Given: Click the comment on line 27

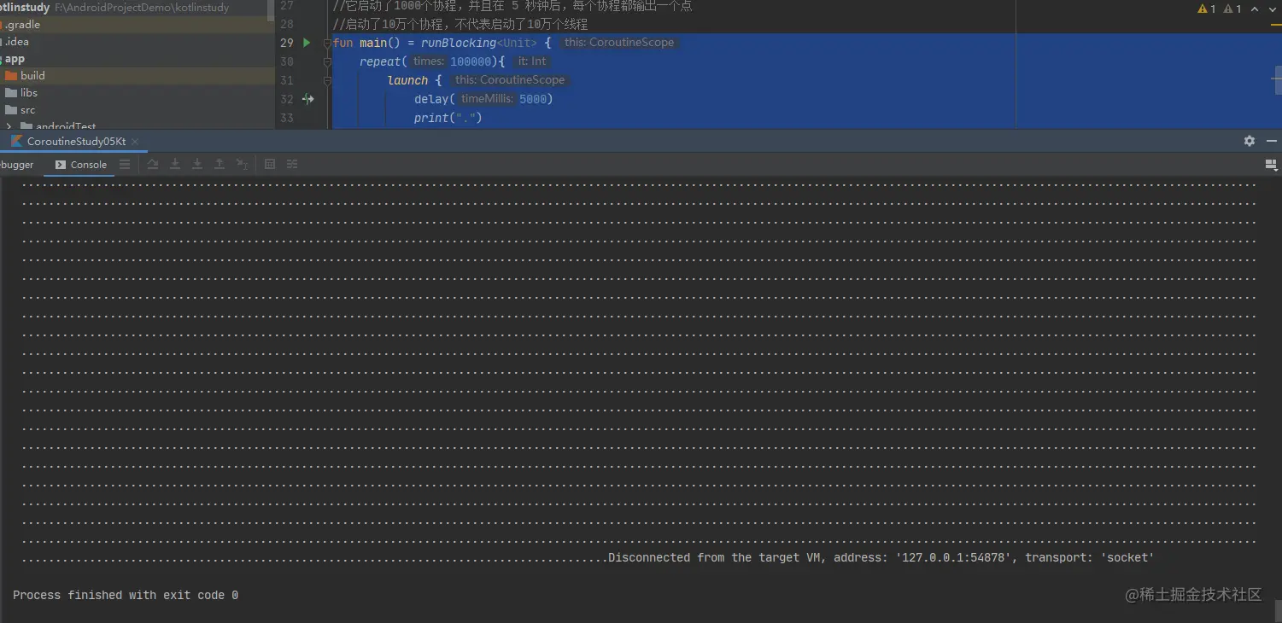Looking at the screenshot, I should tap(512, 6).
